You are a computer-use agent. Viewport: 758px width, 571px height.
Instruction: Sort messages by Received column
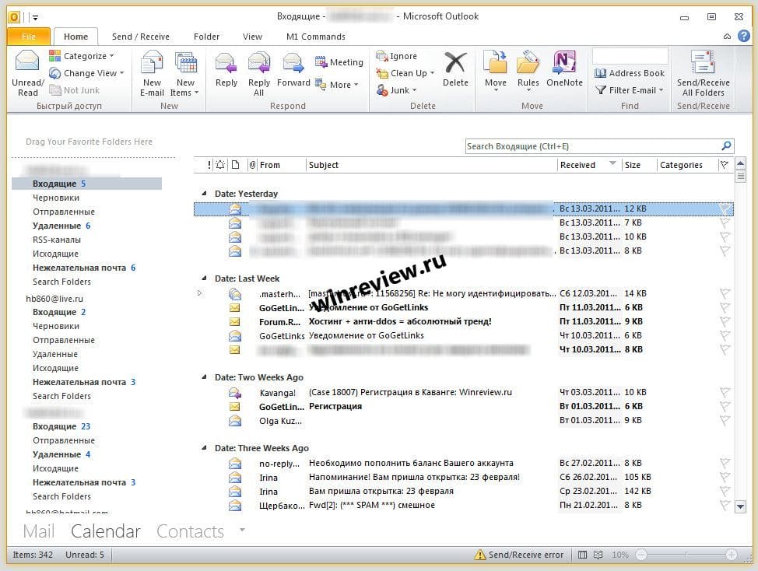[589, 165]
